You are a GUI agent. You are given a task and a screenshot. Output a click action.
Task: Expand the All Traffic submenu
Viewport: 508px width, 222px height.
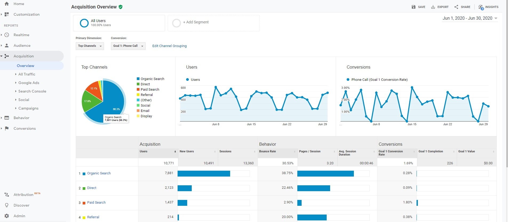point(27,74)
